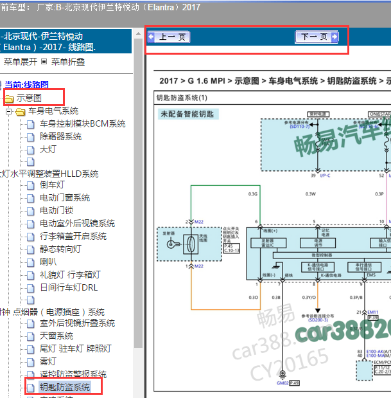The image size is (391, 398).
Task: Click 菜单展开 to expand the menu
Action: tap(21, 62)
